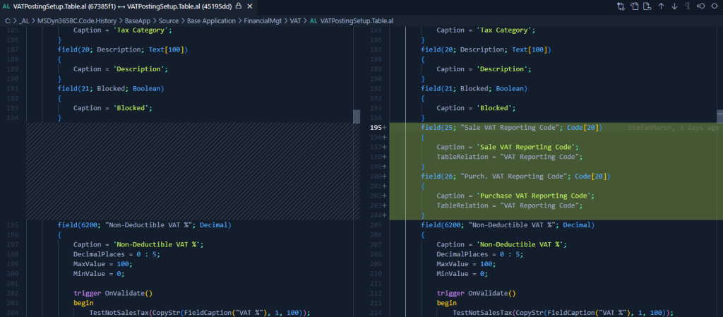Navigate to the previous commit revision icon

(700, 6)
